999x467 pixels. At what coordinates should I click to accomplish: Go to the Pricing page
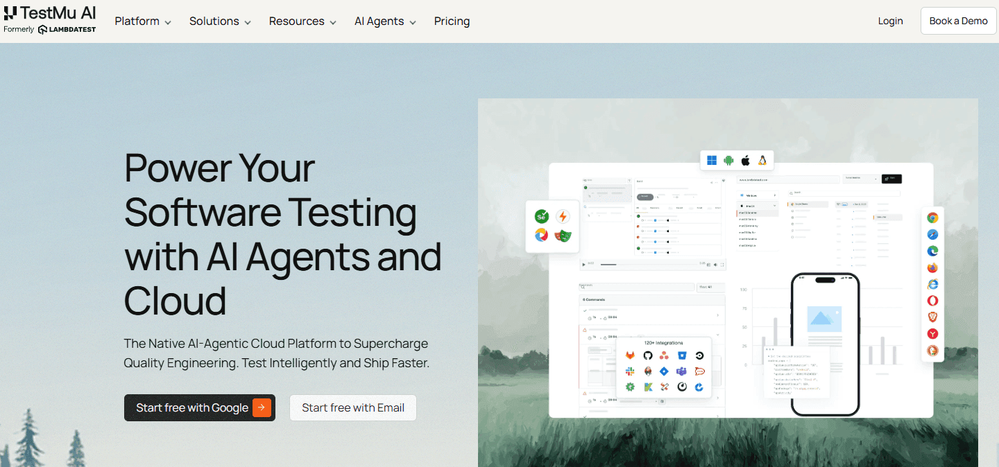coord(452,21)
